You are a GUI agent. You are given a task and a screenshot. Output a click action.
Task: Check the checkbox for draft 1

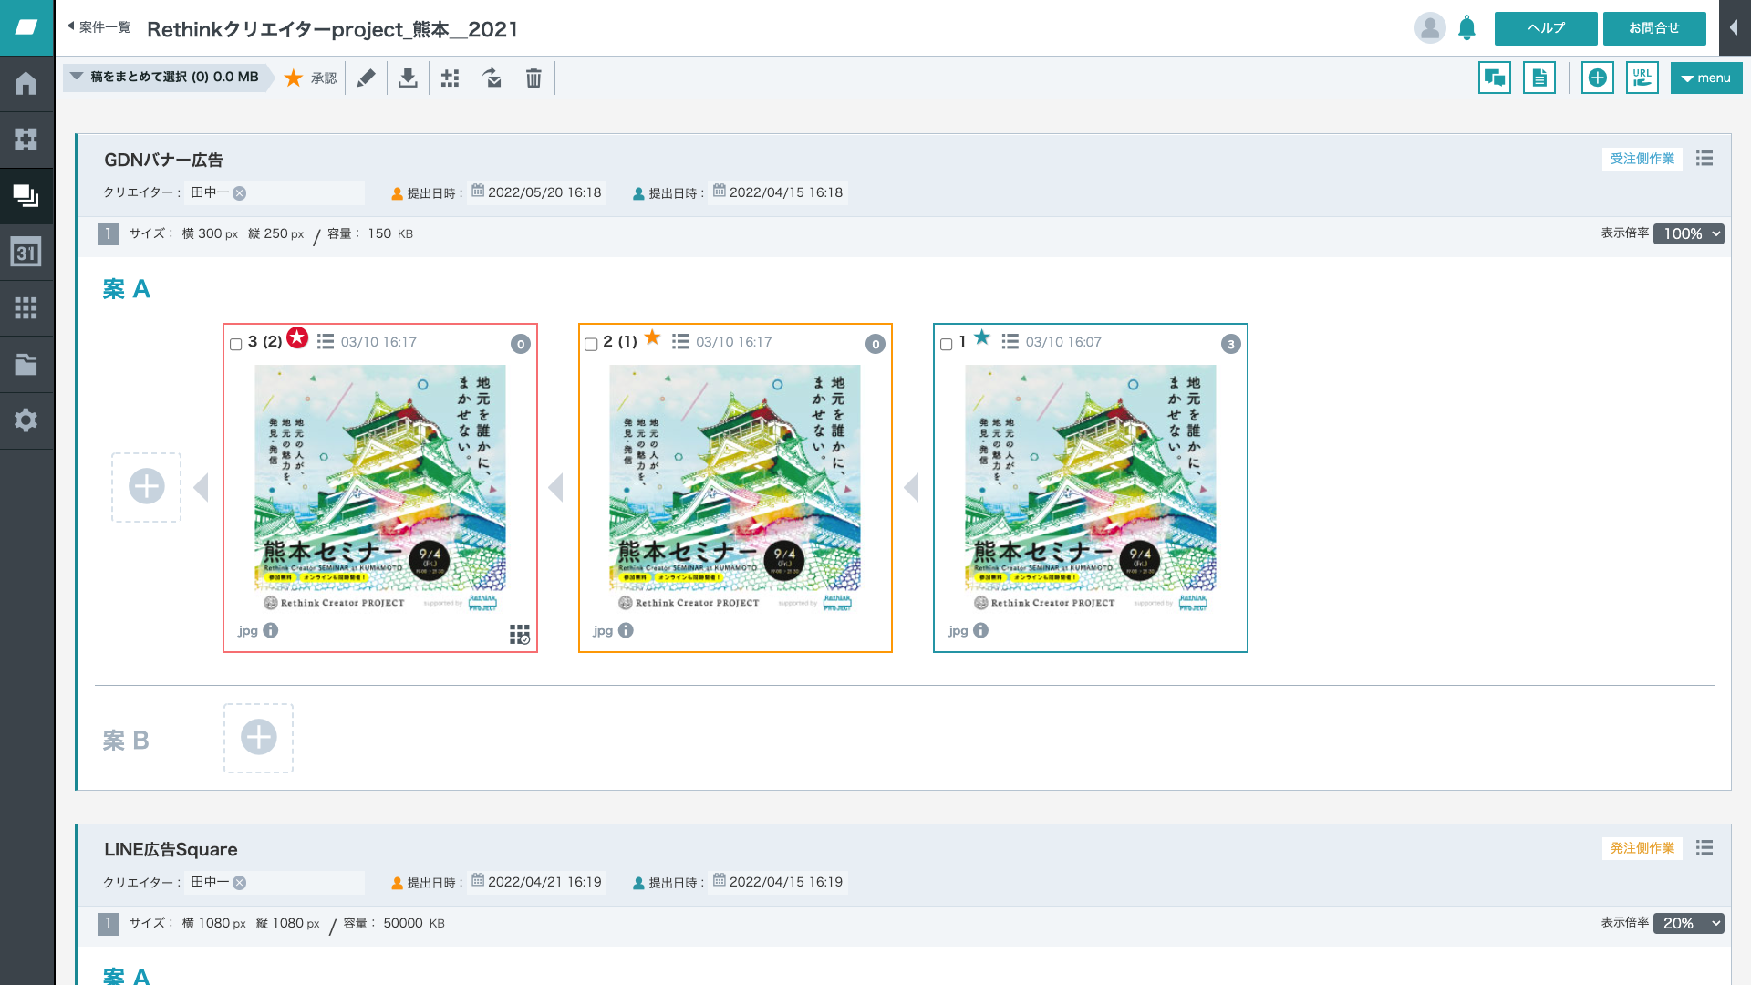[947, 344]
